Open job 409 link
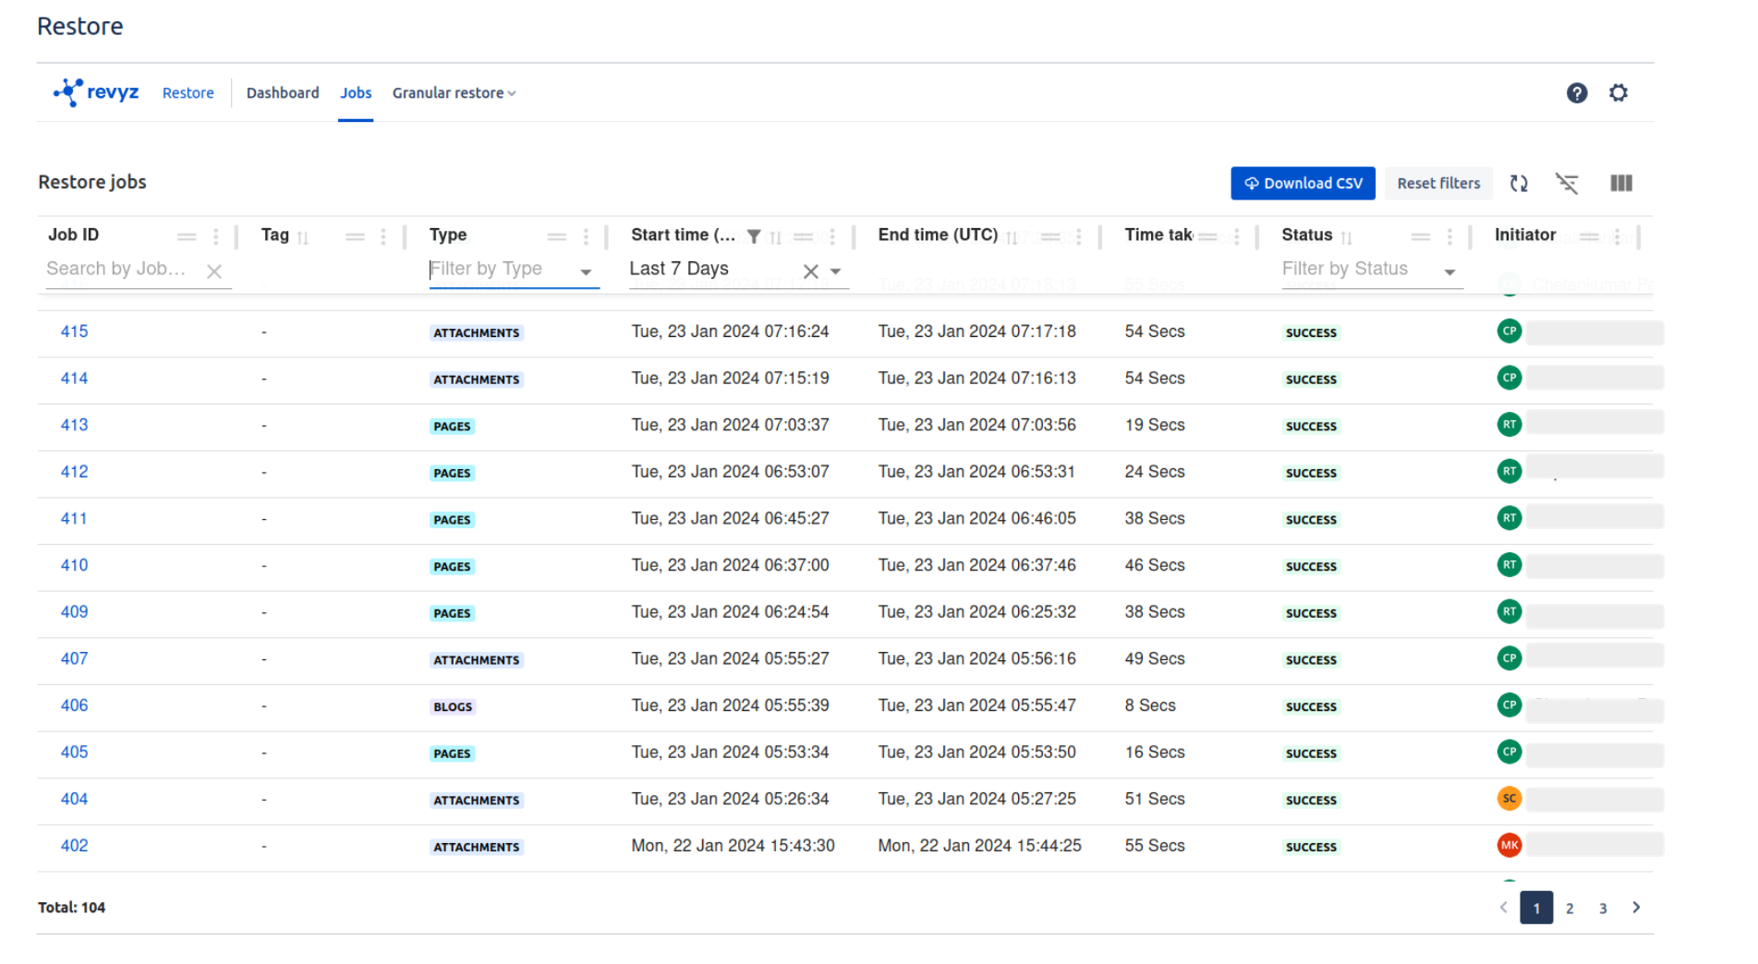 (x=74, y=612)
